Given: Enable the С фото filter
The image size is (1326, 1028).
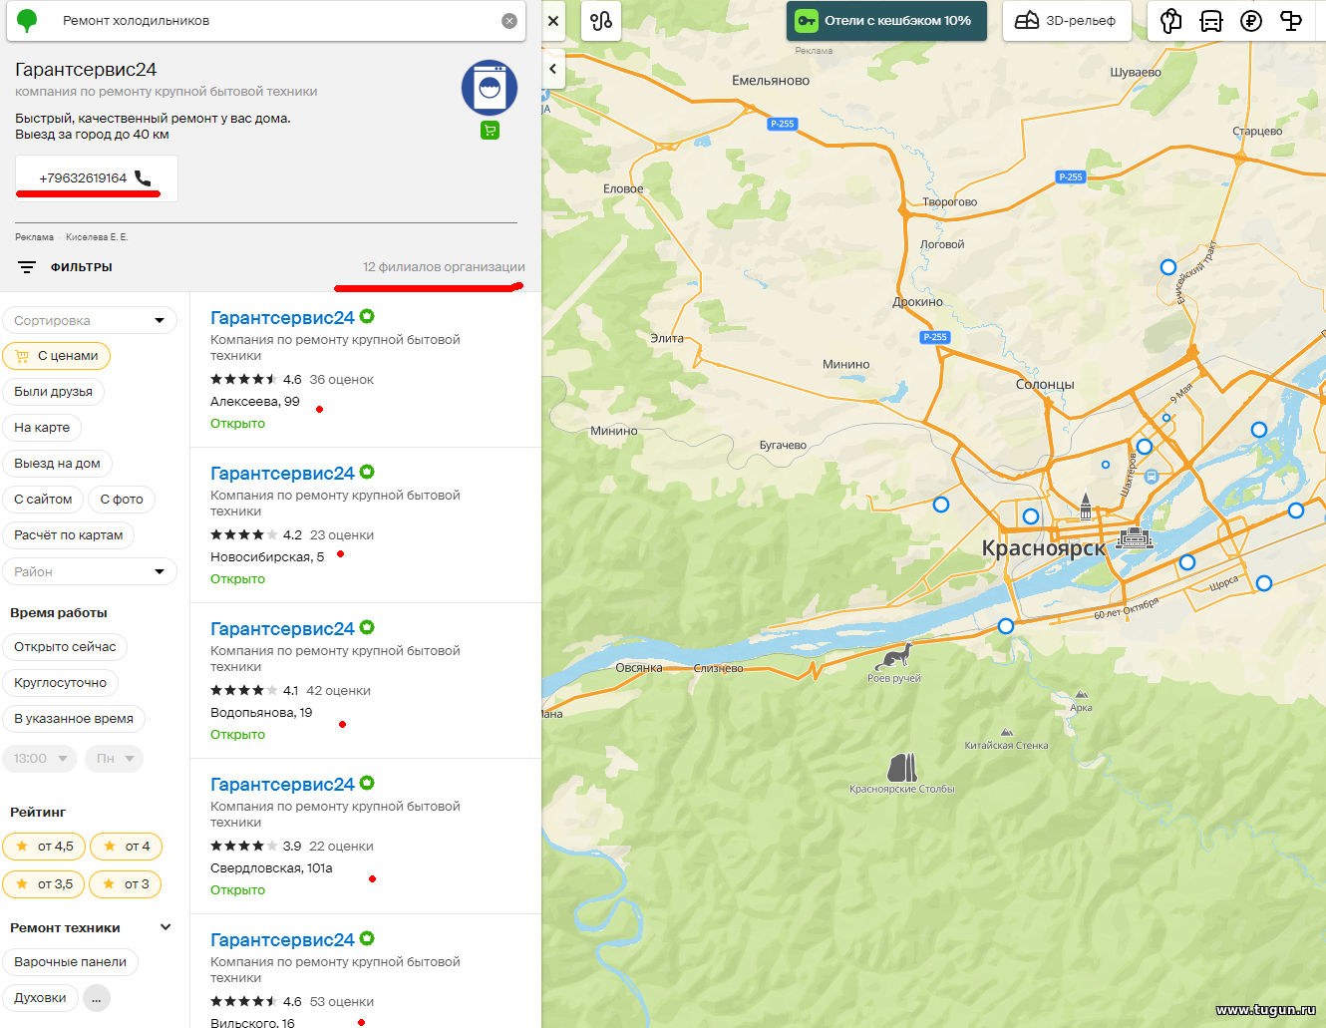Looking at the screenshot, I should [x=122, y=500].
